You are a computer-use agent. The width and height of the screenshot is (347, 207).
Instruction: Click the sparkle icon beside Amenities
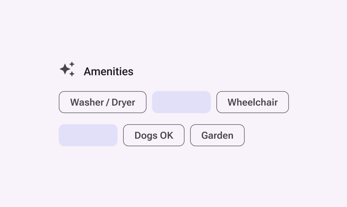pyautogui.click(x=67, y=69)
